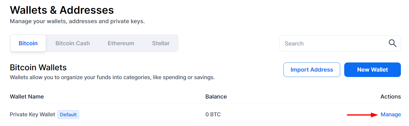Click the 'Wallets allow you to organize' description
The image size is (409, 126).
tap(112, 78)
